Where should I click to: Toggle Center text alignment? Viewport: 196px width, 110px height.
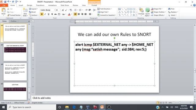(x=79, y=14)
